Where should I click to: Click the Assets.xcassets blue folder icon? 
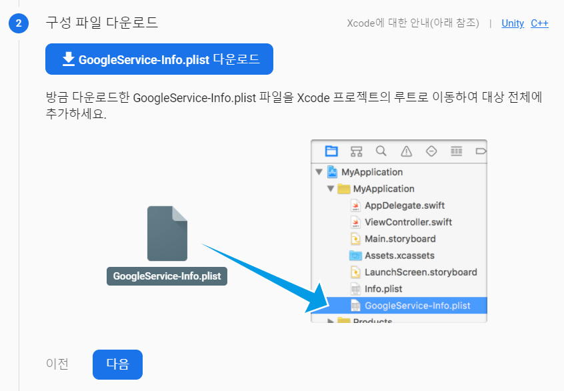click(x=355, y=256)
